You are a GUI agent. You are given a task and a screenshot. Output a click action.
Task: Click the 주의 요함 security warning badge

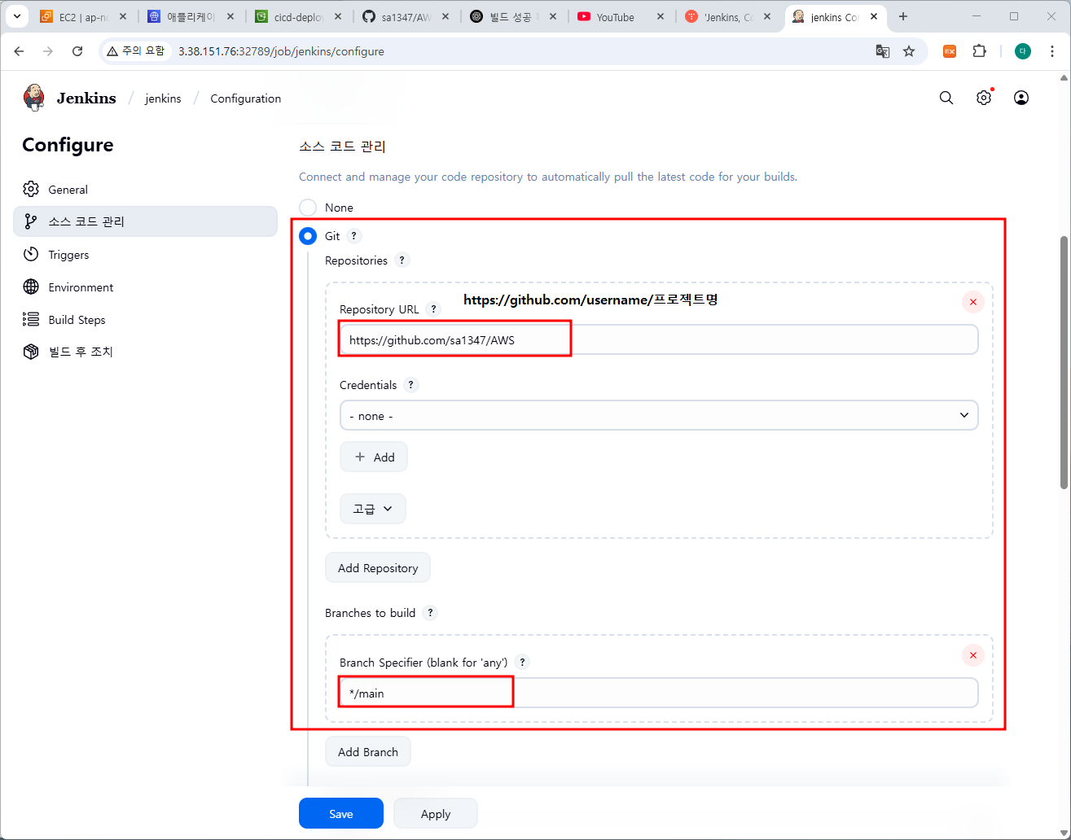(136, 51)
